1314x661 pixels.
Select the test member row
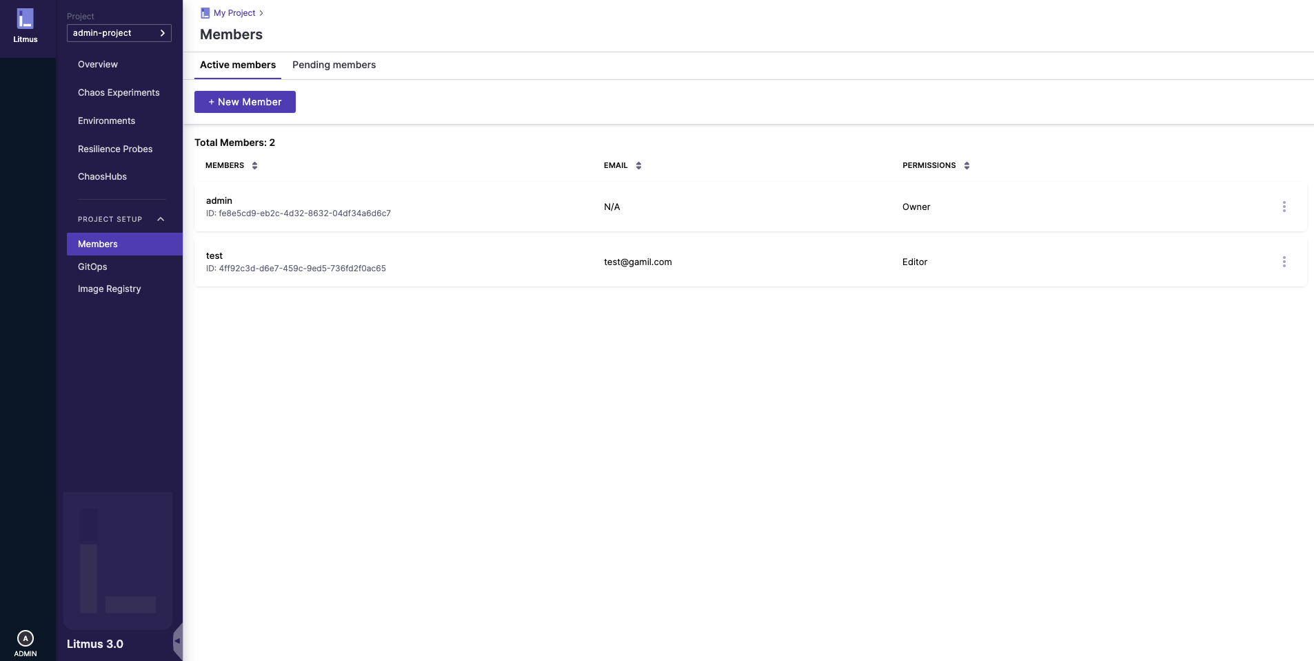[x=414, y=262]
